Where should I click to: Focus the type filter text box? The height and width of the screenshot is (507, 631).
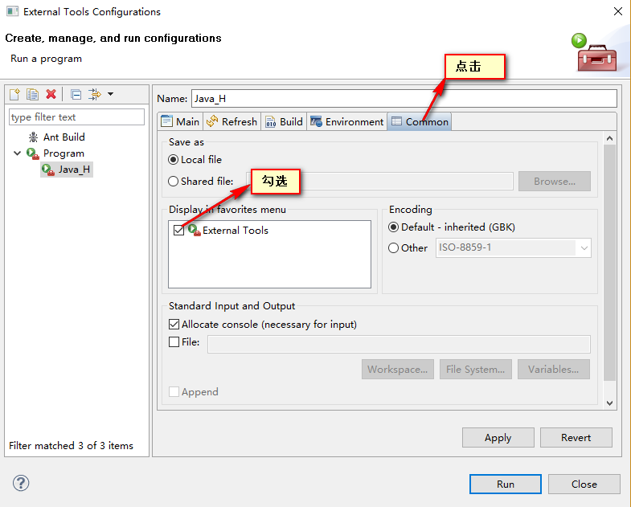tap(76, 117)
